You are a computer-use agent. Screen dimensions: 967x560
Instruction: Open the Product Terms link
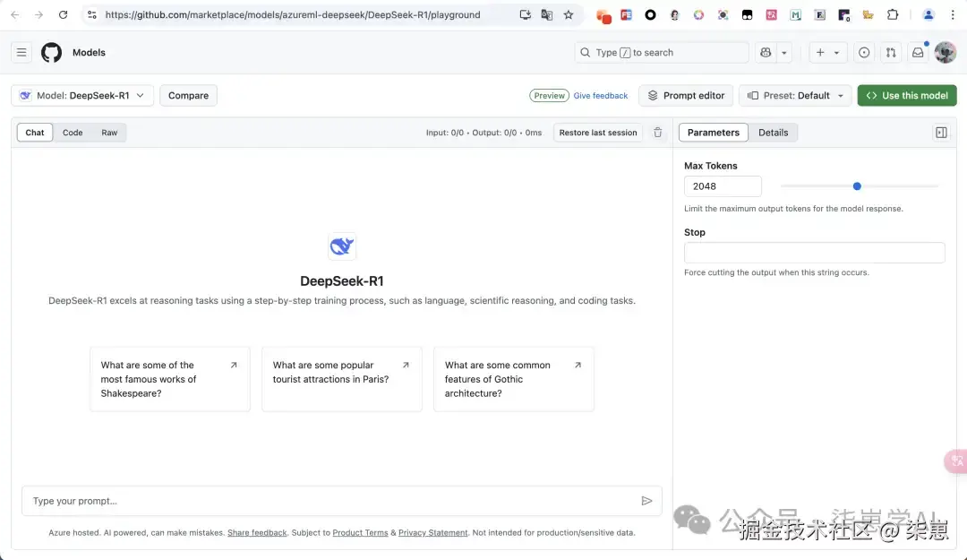[x=360, y=532]
